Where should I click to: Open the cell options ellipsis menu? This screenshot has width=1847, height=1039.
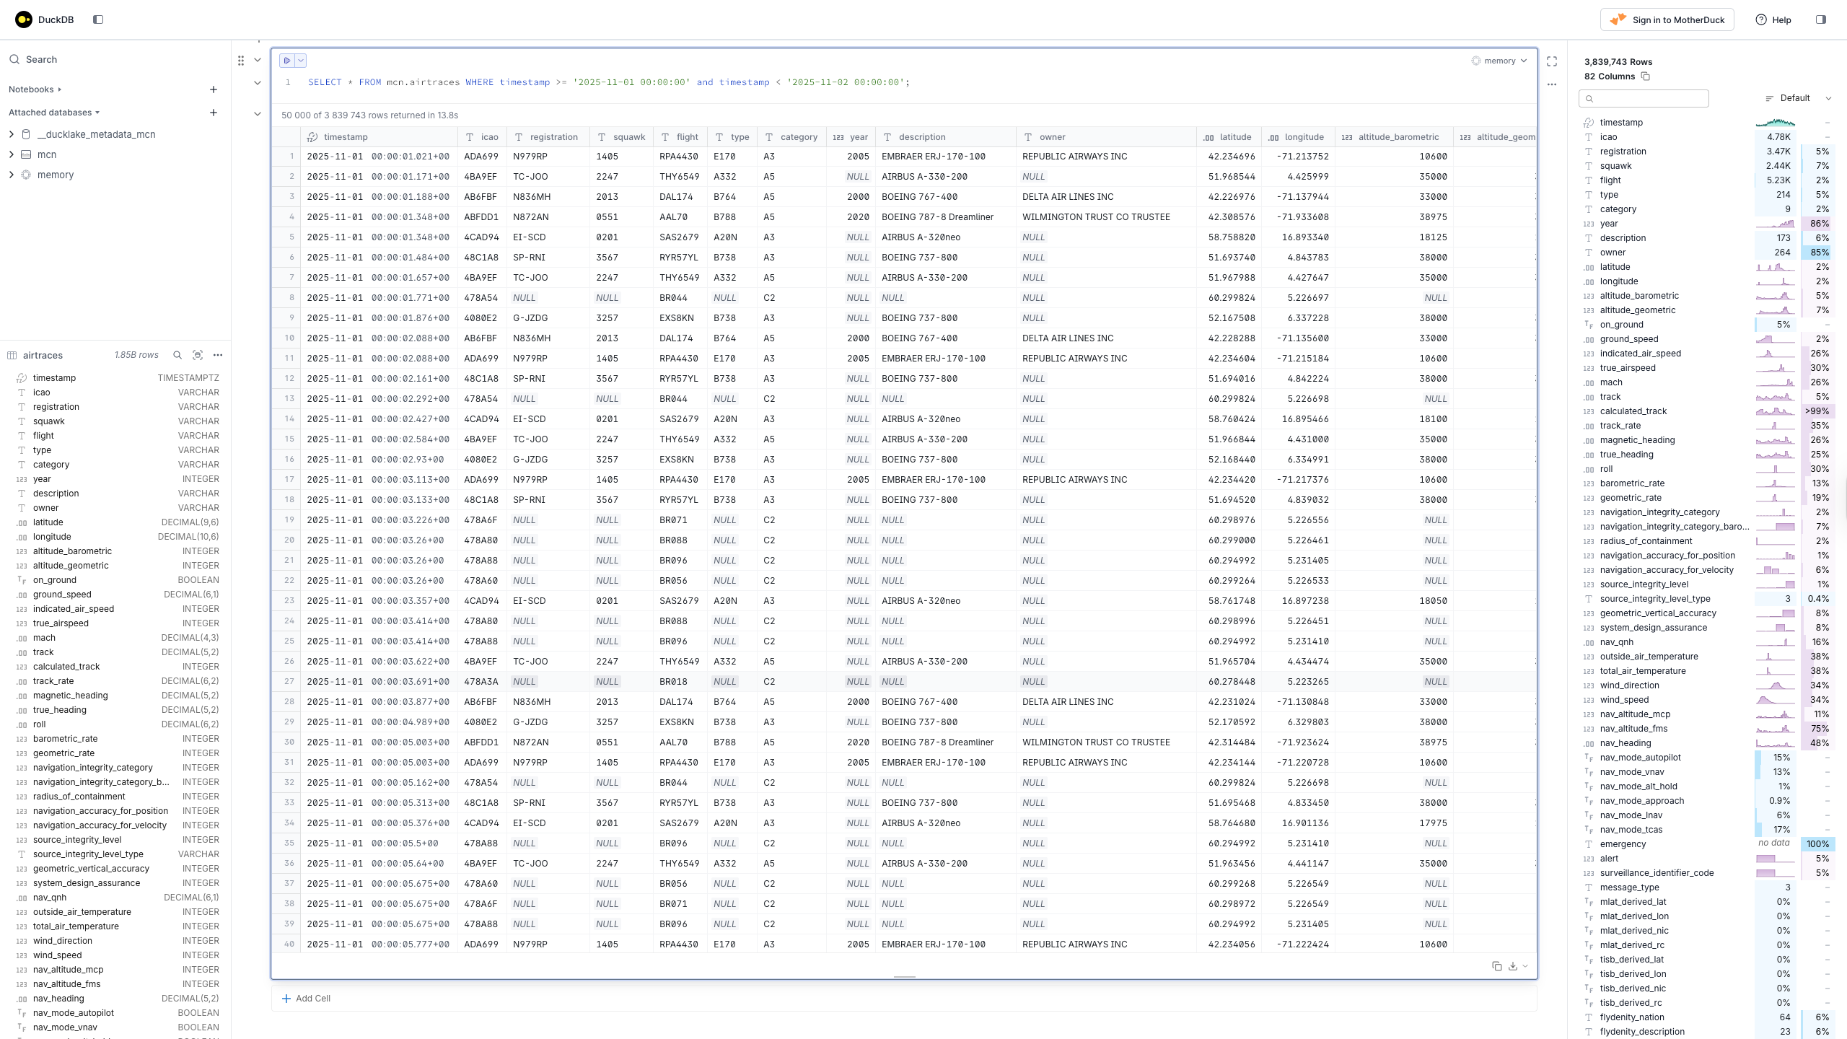coord(1552,84)
